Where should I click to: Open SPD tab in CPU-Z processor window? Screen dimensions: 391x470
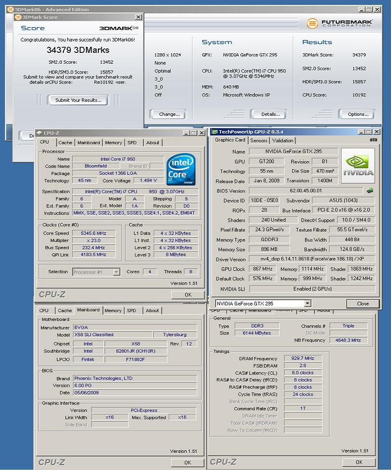tap(132, 143)
